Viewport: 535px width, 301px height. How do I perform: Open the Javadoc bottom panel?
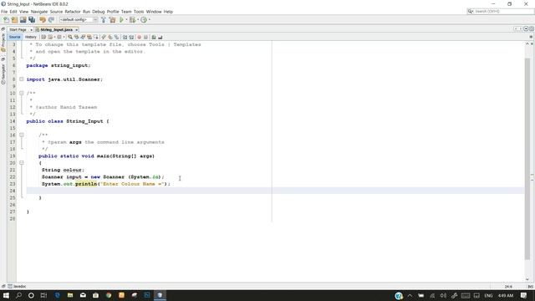(17, 286)
